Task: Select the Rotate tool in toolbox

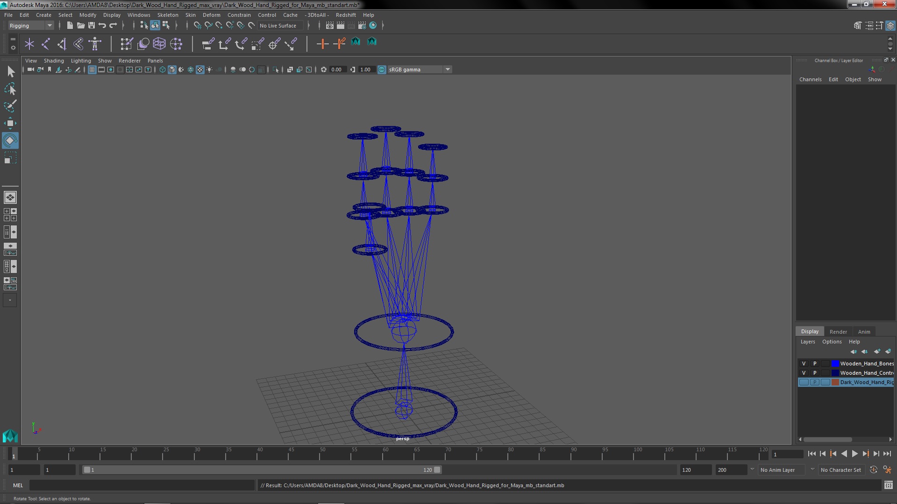Action: tap(10, 140)
